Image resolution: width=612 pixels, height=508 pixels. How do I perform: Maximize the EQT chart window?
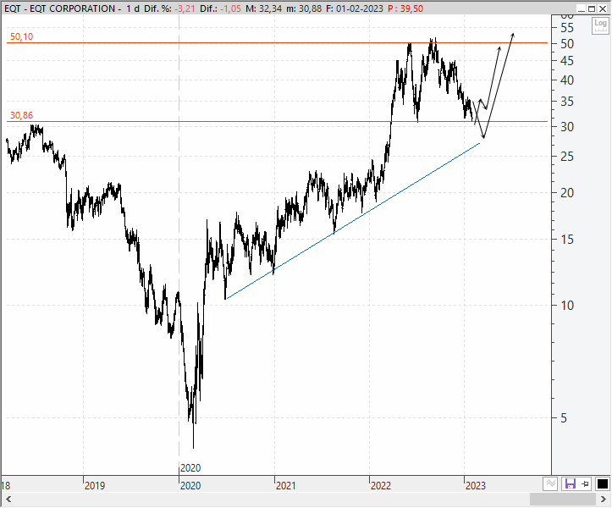tap(592, 8)
